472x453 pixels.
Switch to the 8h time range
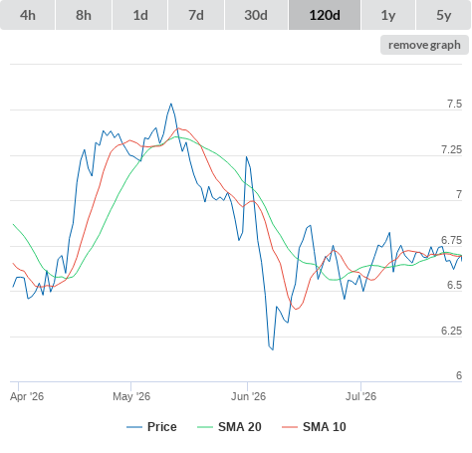click(84, 15)
